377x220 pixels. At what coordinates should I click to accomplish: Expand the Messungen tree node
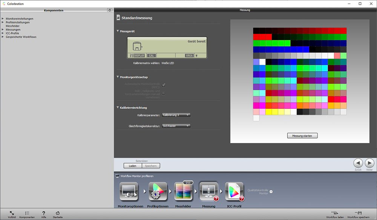3,29
